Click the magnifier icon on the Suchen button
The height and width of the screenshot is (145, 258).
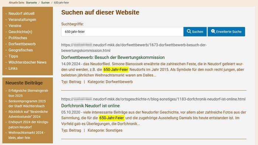pyautogui.click(x=189, y=31)
